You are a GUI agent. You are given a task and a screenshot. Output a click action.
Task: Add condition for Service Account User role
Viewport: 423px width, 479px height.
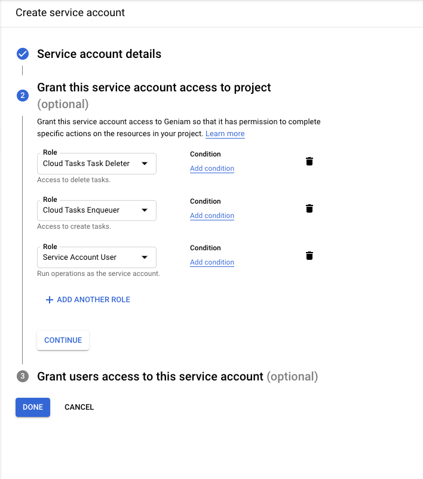211,262
